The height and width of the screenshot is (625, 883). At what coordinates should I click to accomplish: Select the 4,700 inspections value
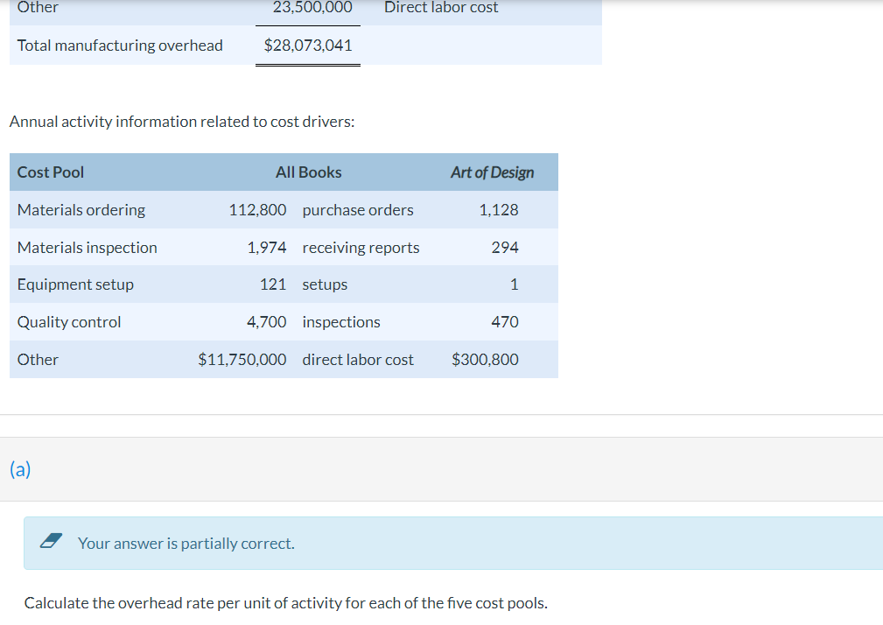pos(266,322)
